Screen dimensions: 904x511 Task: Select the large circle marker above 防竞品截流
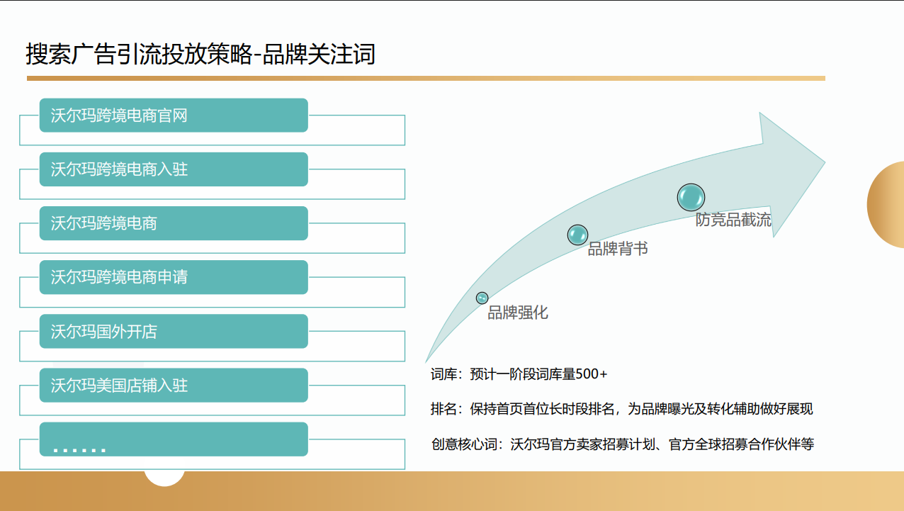point(691,197)
